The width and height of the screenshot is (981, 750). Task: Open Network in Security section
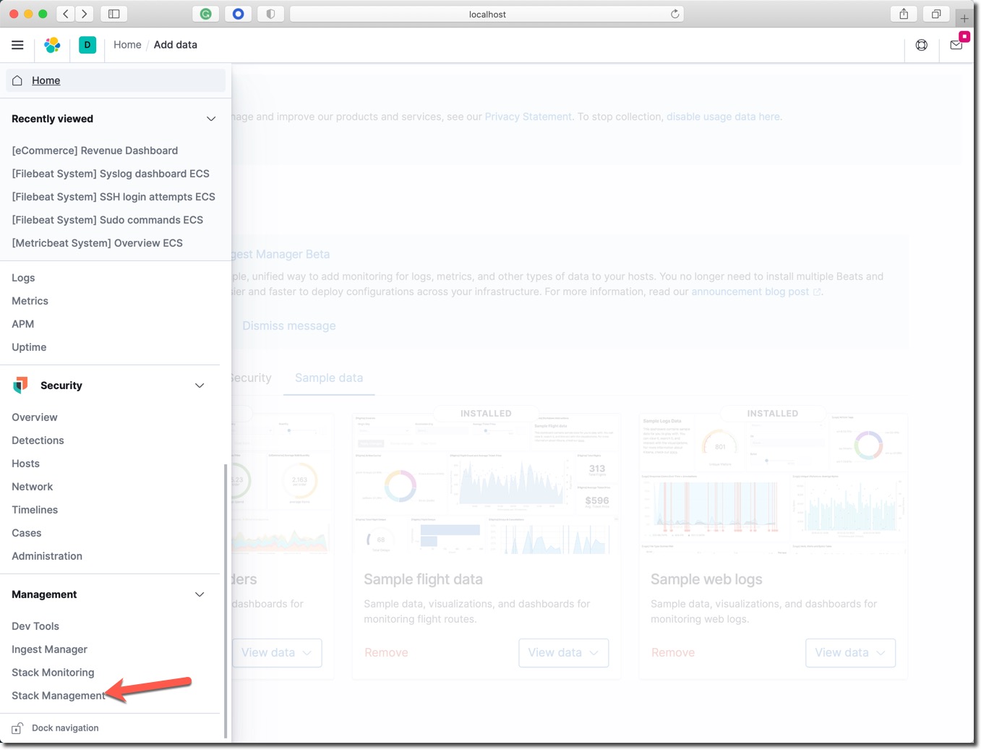(33, 487)
